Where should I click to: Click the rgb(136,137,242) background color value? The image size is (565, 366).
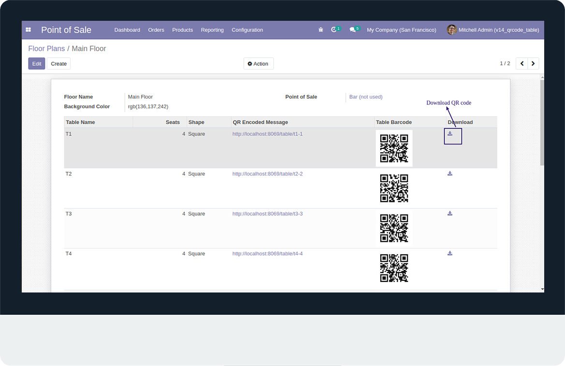coord(148,107)
